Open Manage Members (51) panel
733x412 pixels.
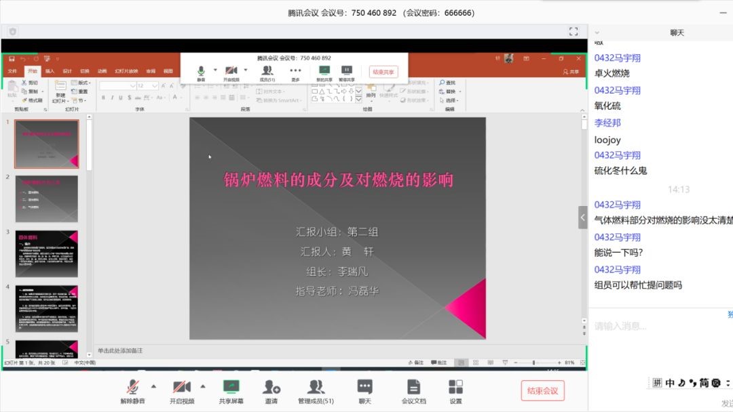[x=316, y=391]
